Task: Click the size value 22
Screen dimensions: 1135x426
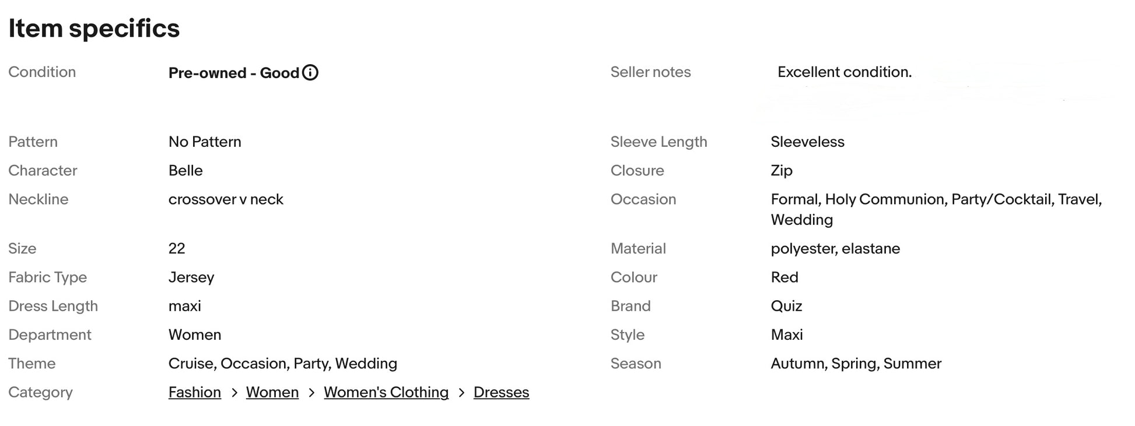Action: [x=177, y=249]
